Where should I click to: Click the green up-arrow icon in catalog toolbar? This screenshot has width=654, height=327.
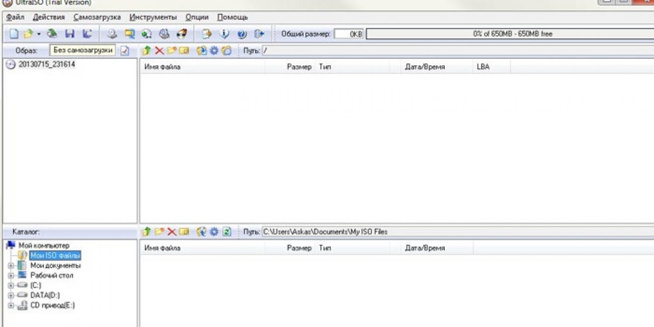pyautogui.click(x=146, y=232)
